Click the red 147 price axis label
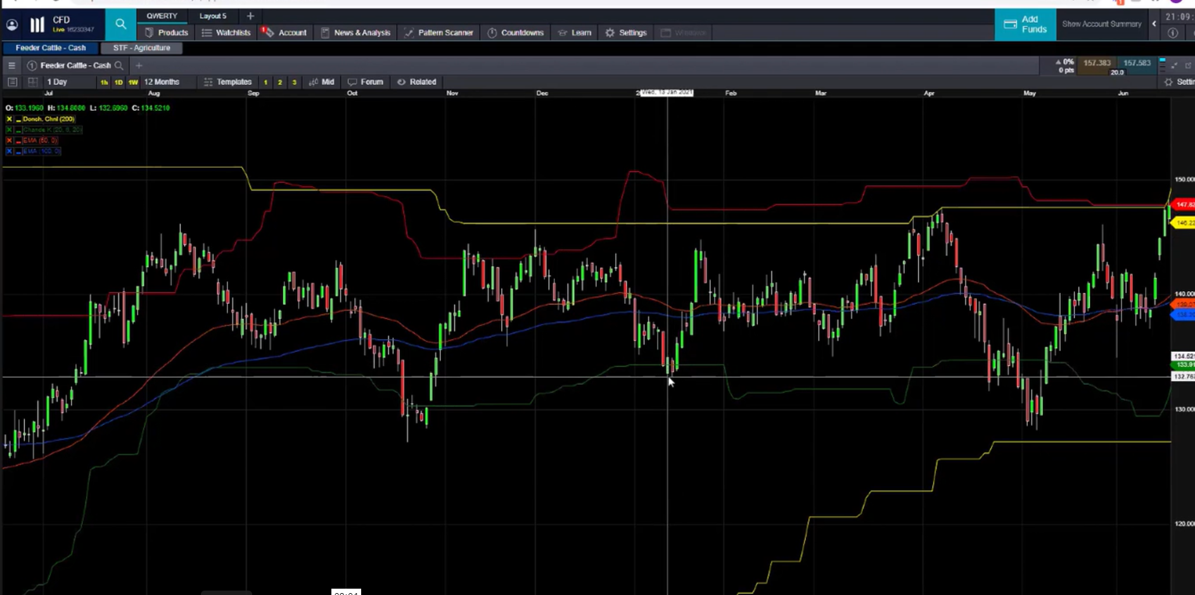 tap(1184, 204)
